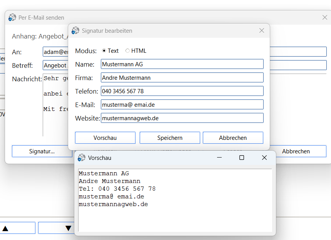
Task: Click the preview line 'Mustermann AG'
Action: click(x=104, y=173)
